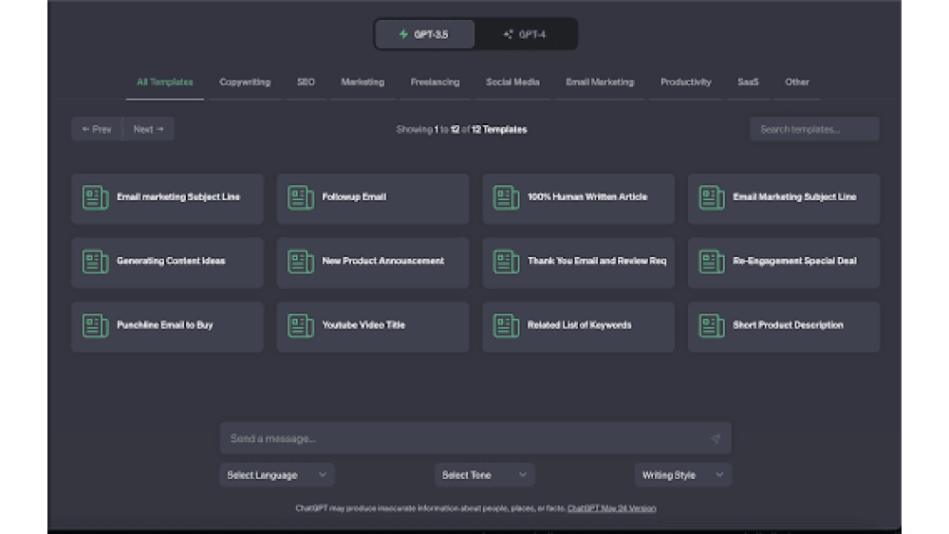Click the 100% Human Written Article icon
Image resolution: width=949 pixels, height=534 pixels.
[x=506, y=197]
